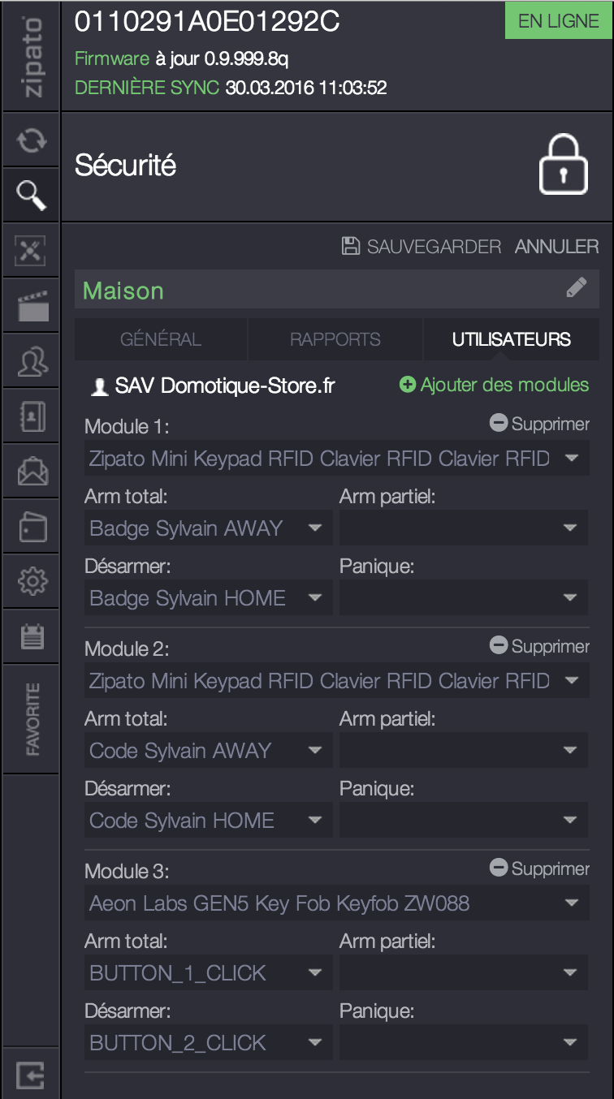Open the magnifier search icon in sidebar
The height and width of the screenshot is (1099, 614).
31,195
